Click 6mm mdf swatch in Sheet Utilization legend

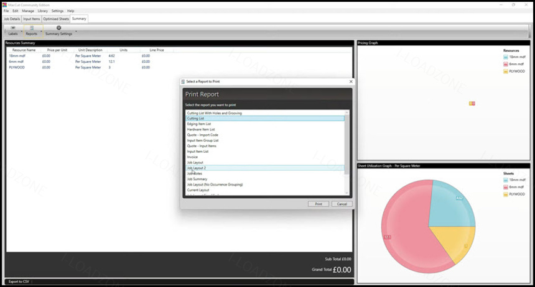506,187
